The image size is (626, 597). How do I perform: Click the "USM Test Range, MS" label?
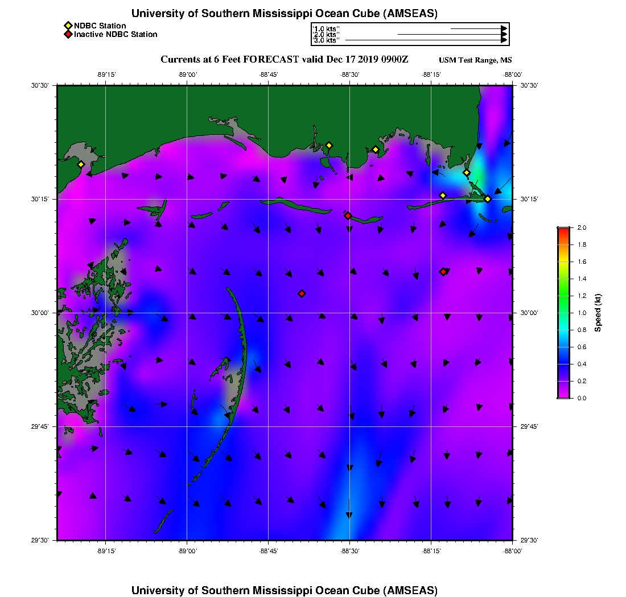(475, 60)
